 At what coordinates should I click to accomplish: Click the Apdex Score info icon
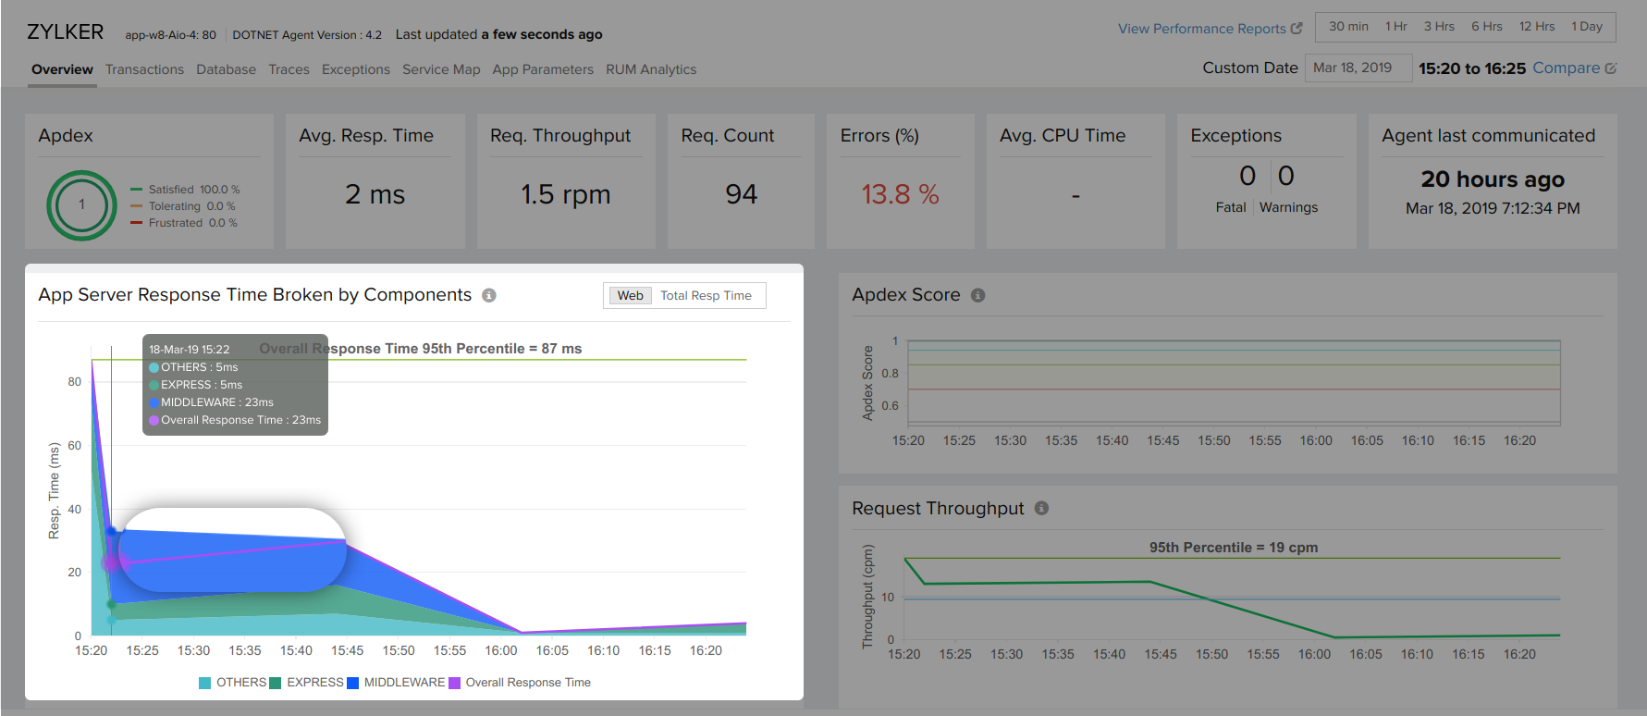pos(977,295)
